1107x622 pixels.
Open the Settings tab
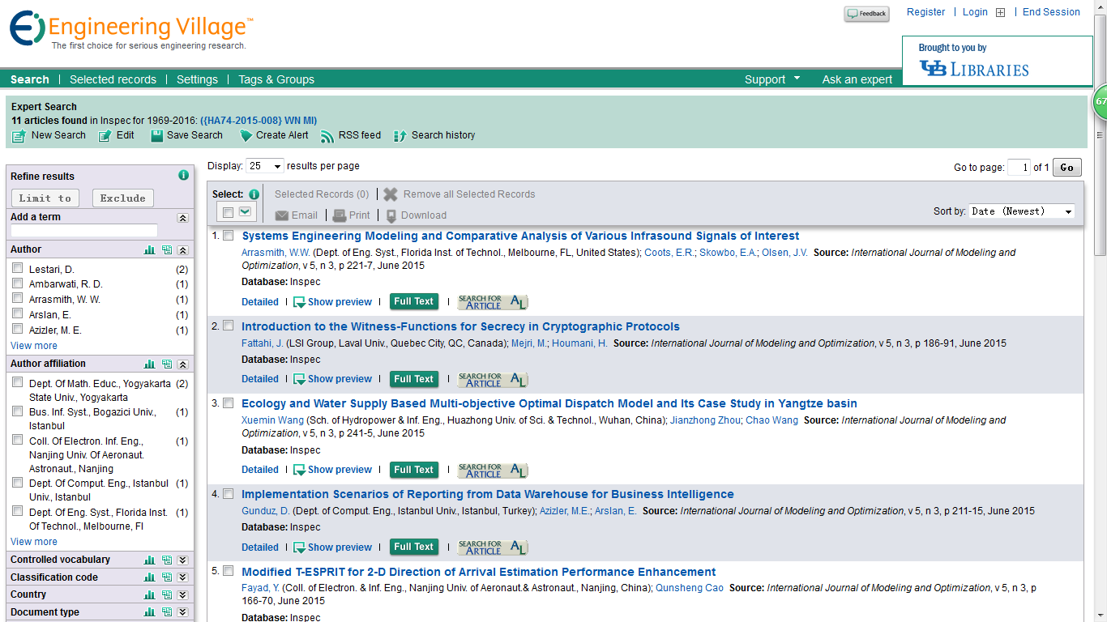197,79
